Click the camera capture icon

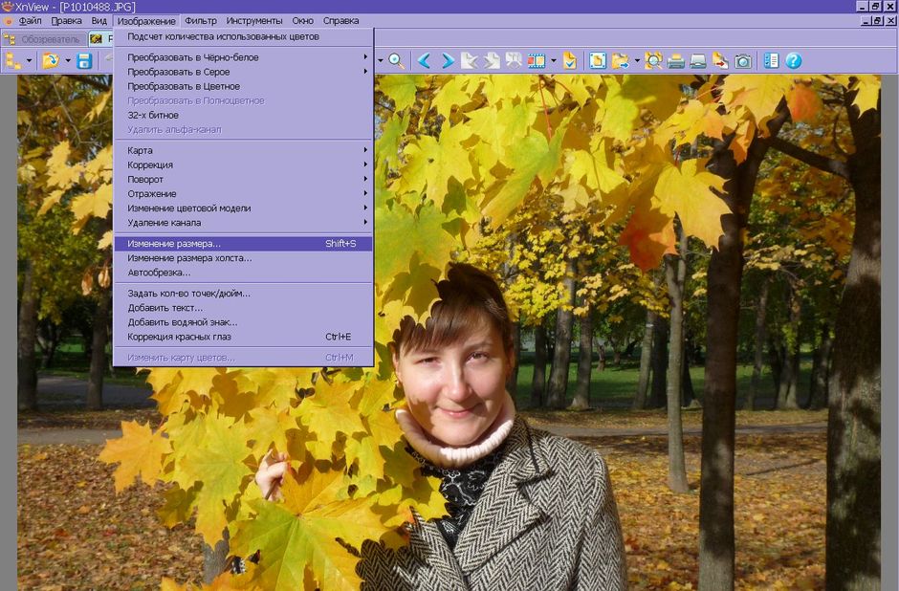pos(743,61)
